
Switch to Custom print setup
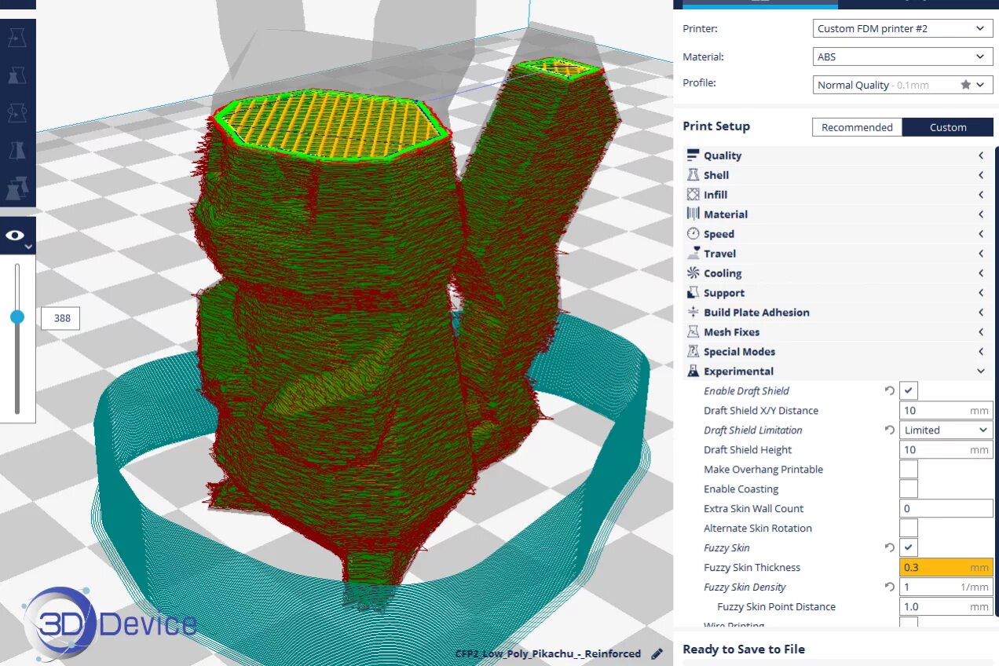948,127
